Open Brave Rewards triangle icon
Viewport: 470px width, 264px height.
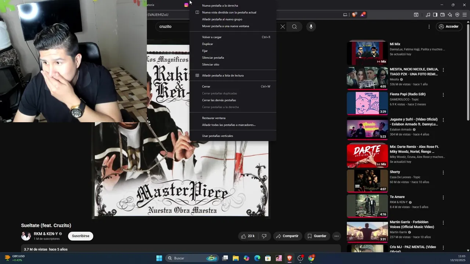[x=363, y=15]
